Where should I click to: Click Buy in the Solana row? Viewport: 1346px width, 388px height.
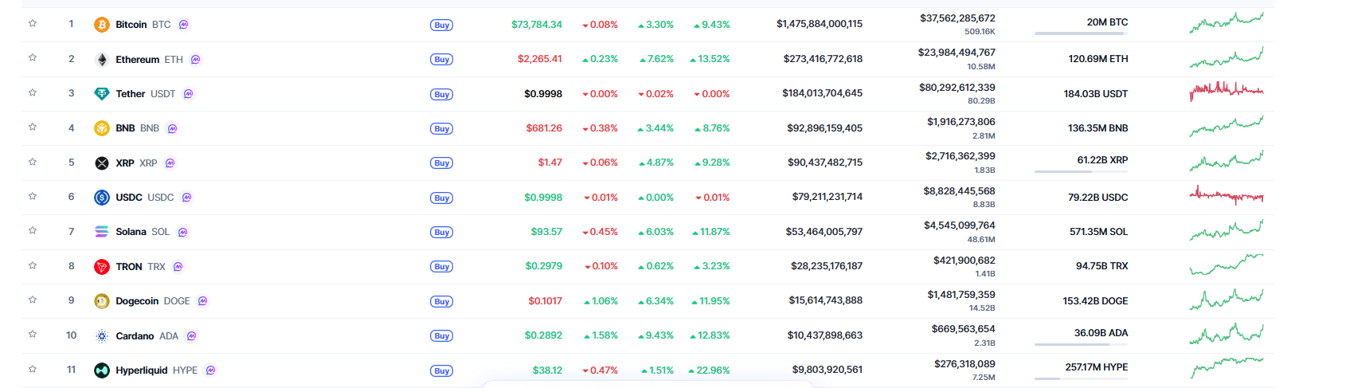[442, 232]
